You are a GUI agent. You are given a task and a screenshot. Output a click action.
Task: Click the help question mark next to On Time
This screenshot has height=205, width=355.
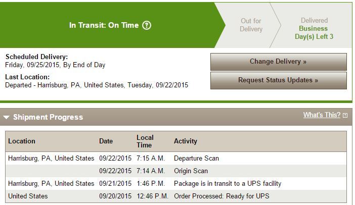click(x=147, y=25)
